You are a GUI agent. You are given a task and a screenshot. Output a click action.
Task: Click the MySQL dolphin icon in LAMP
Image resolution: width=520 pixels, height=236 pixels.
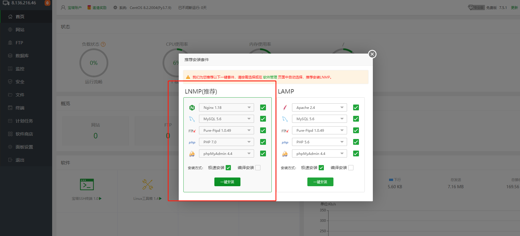click(x=285, y=119)
